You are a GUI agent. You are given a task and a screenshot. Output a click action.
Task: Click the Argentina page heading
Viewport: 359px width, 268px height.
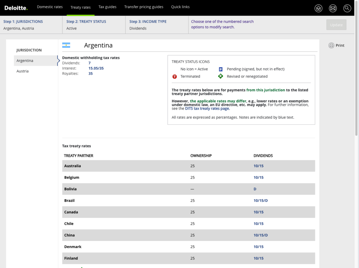tap(98, 45)
